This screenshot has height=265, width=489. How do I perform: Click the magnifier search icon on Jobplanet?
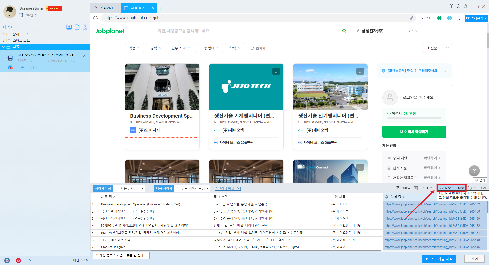(344, 31)
